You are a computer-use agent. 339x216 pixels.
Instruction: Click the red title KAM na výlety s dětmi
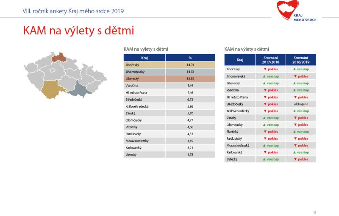coord(78,30)
